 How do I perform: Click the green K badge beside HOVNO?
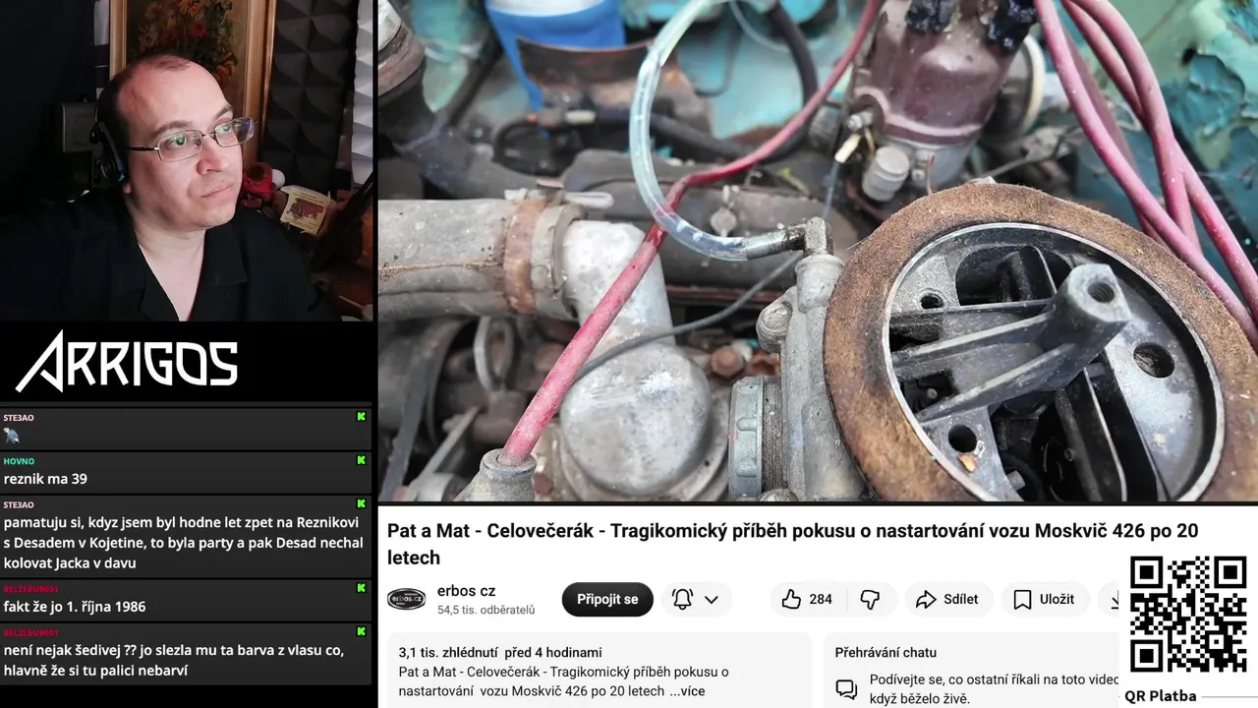point(361,460)
